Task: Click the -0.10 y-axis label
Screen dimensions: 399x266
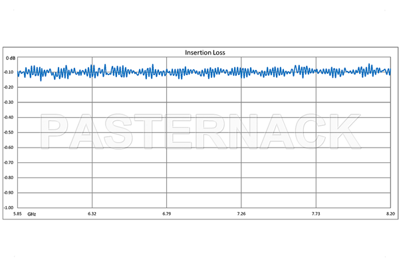Action: tap(10, 72)
